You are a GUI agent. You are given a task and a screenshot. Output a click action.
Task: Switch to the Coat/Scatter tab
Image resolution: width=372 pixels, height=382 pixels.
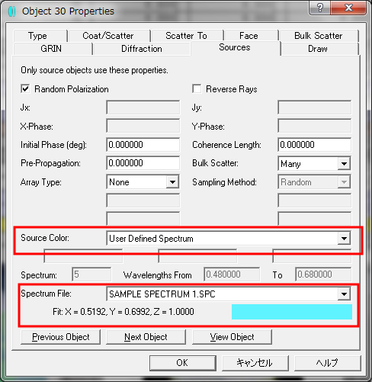point(108,36)
